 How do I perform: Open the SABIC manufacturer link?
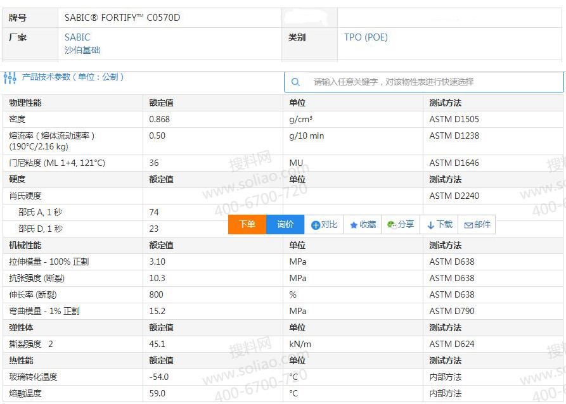point(77,37)
